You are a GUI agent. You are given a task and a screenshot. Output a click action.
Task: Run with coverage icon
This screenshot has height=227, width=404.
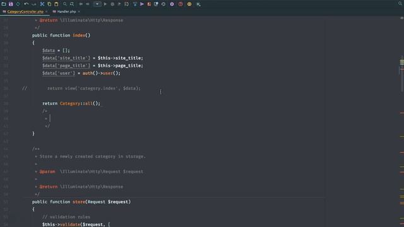[119, 4]
